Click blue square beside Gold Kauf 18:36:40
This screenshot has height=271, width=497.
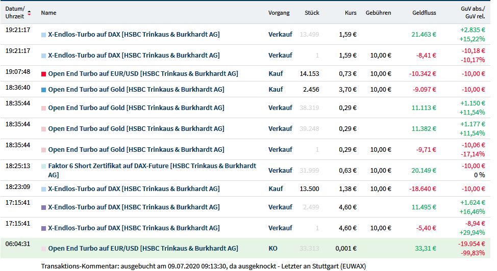43,90
